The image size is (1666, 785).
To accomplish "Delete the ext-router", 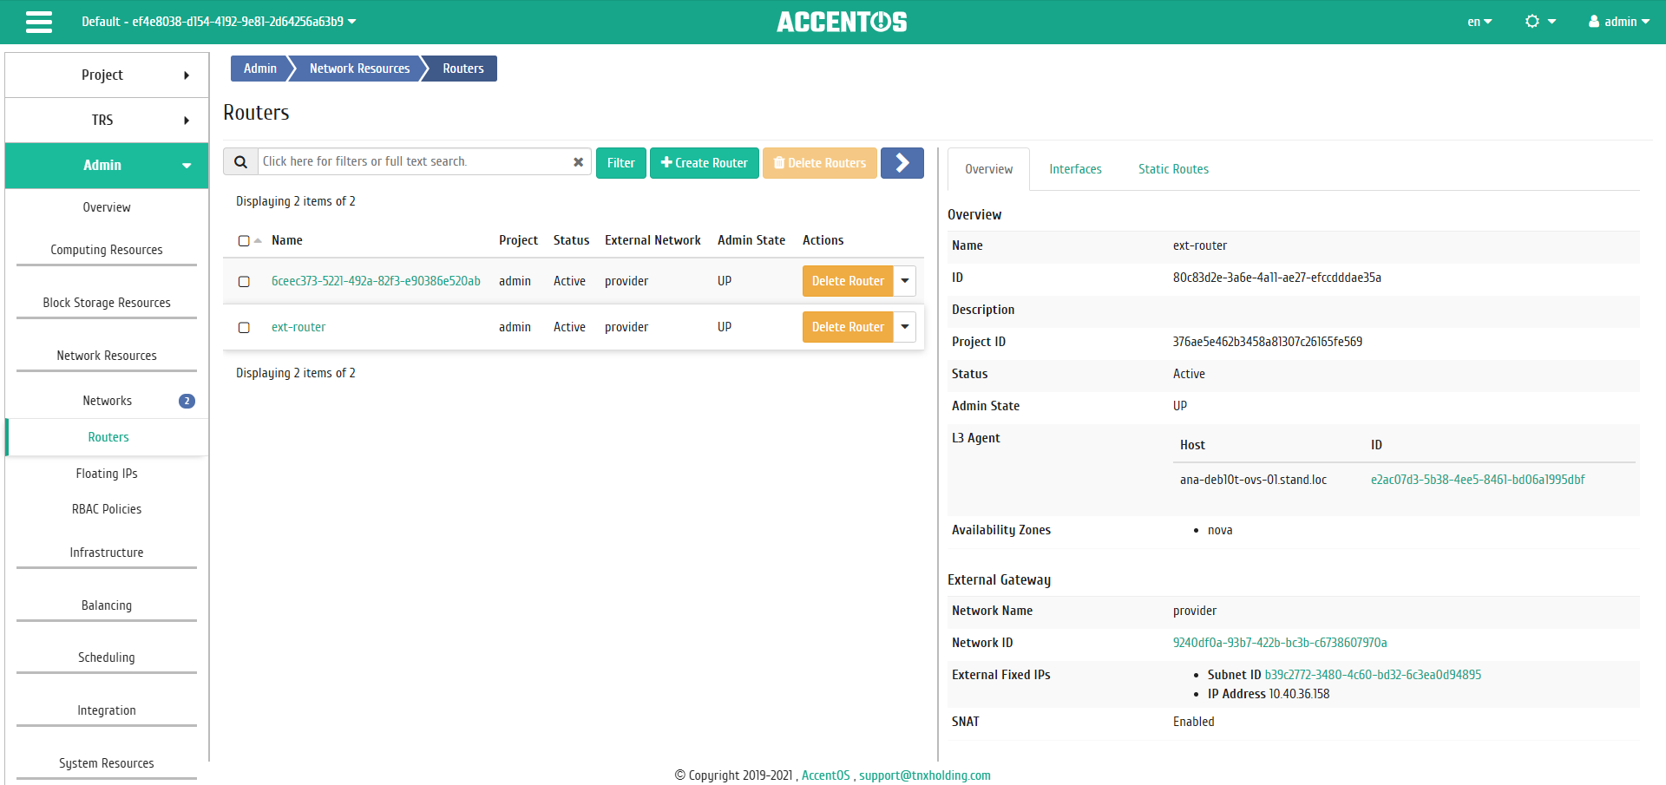I will pyautogui.click(x=848, y=327).
